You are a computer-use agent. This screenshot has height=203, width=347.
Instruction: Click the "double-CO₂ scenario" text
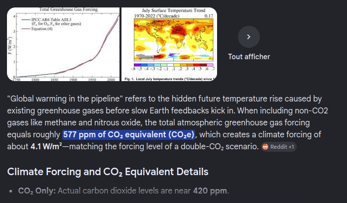[220, 147]
